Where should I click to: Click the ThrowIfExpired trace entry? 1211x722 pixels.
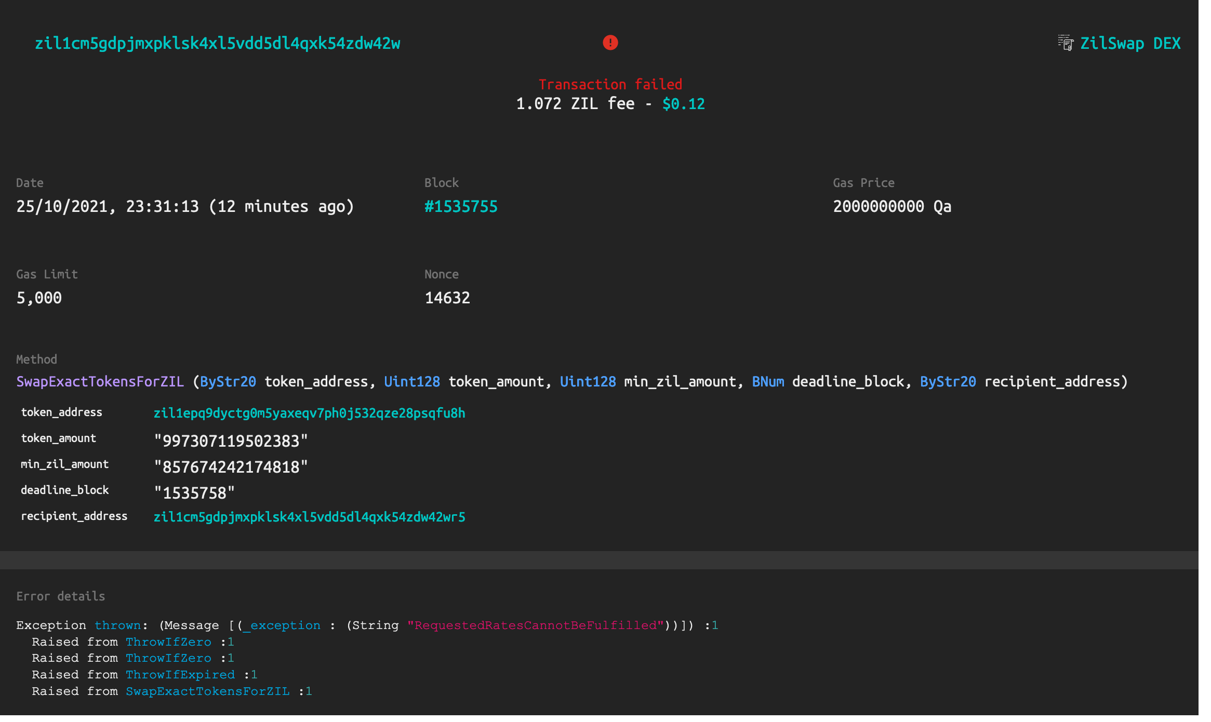point(180,675)
